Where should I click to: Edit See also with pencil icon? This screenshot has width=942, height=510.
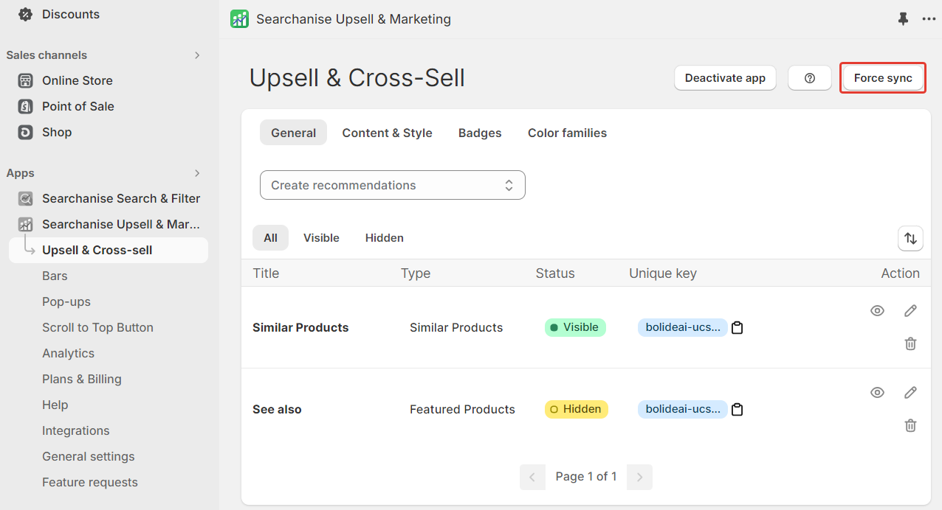pos(910,392)
